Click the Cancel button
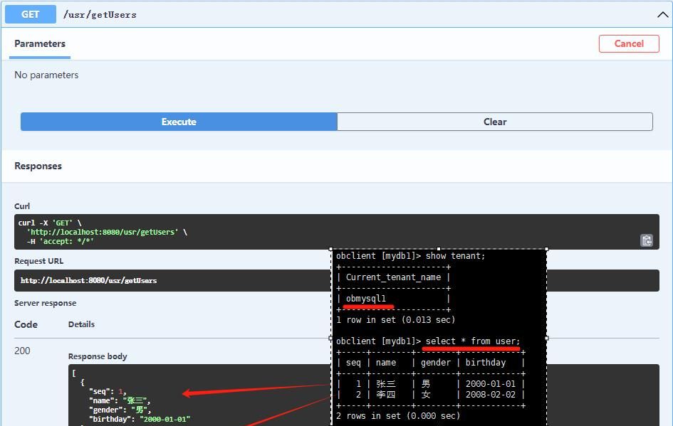 click(x=629, y=43)
